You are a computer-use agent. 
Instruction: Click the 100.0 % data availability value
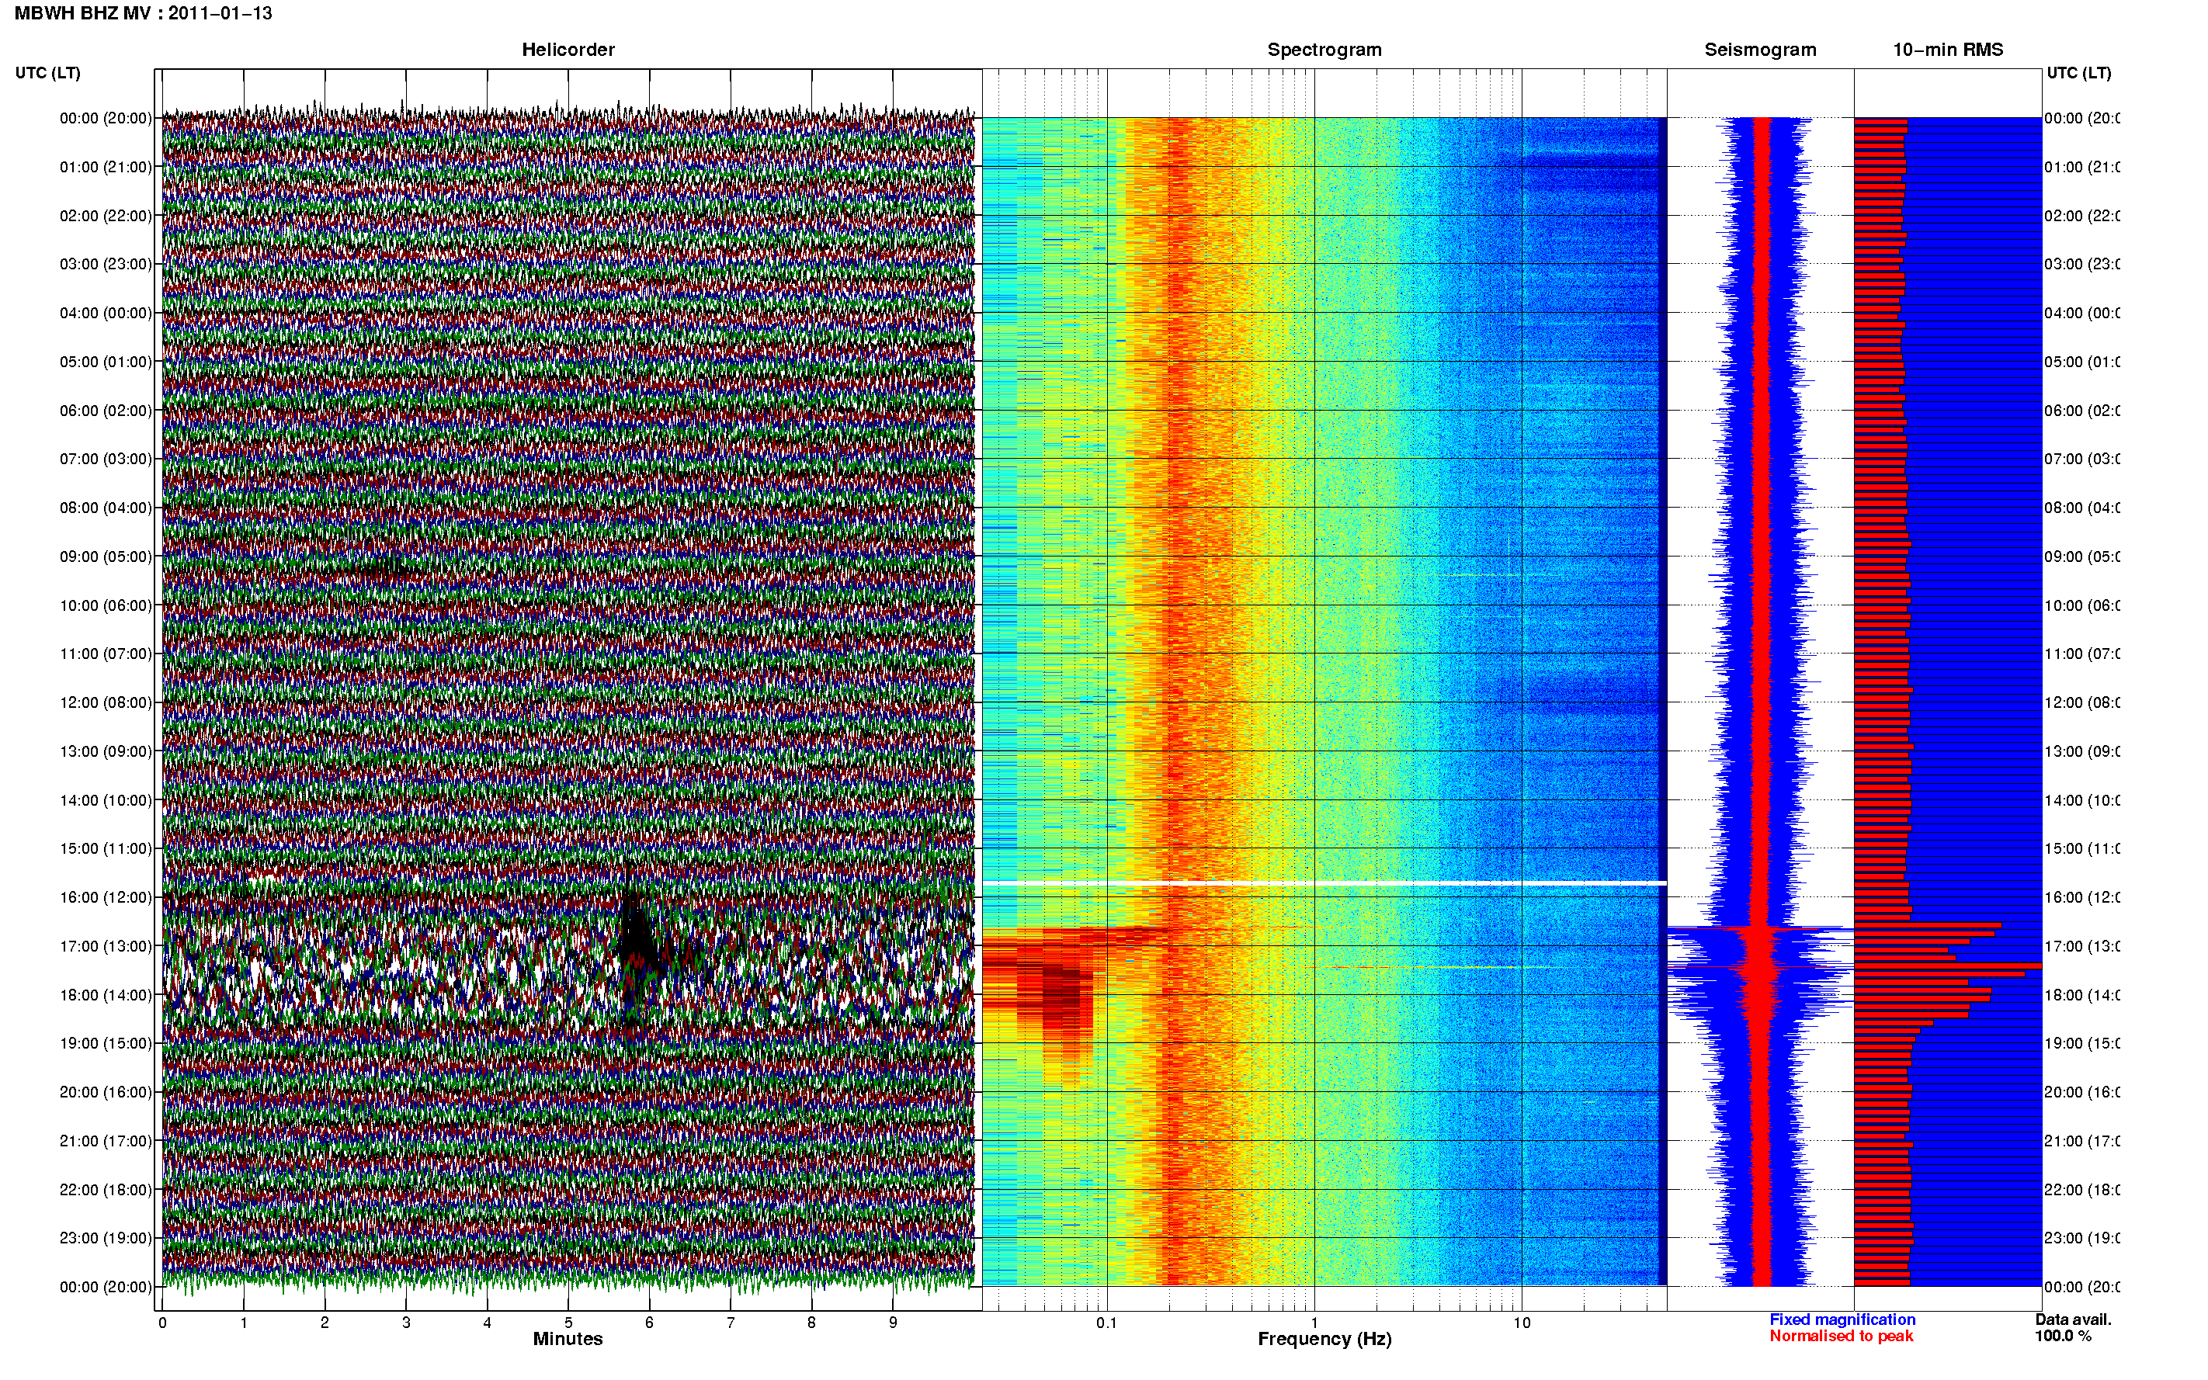tap(2063, 1337)
